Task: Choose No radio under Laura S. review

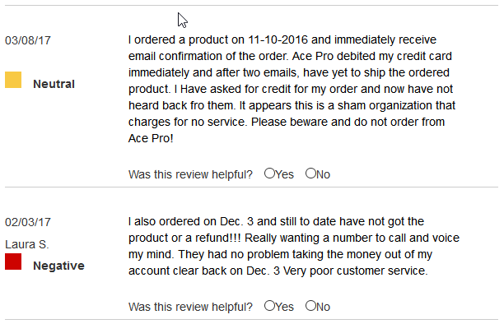Action: [310, 306]
